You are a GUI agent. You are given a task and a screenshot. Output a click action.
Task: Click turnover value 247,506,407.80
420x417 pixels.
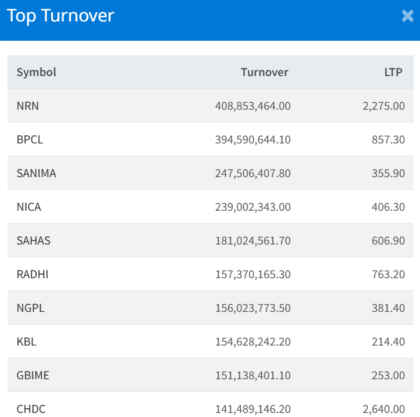(253, 173)
